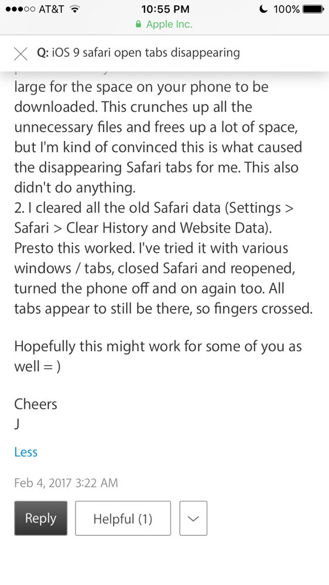Tap the "Cheers" sign-off line

[x=36, y=404]
